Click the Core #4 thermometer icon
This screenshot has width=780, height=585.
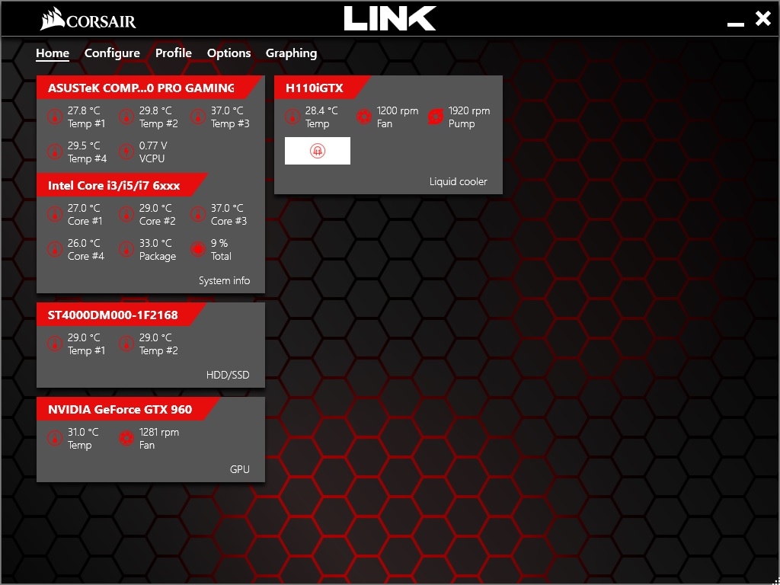tap(55, 250)
